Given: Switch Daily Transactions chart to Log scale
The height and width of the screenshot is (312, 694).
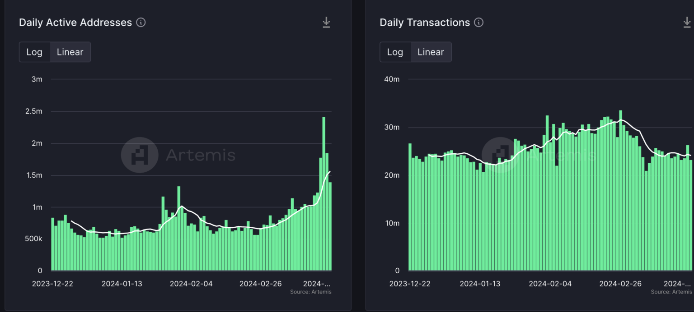Looking at the screenshot, I should 395,52.
